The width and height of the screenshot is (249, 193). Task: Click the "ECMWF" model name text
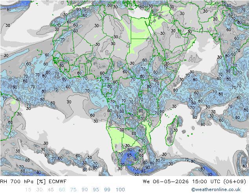click(57, 182)
